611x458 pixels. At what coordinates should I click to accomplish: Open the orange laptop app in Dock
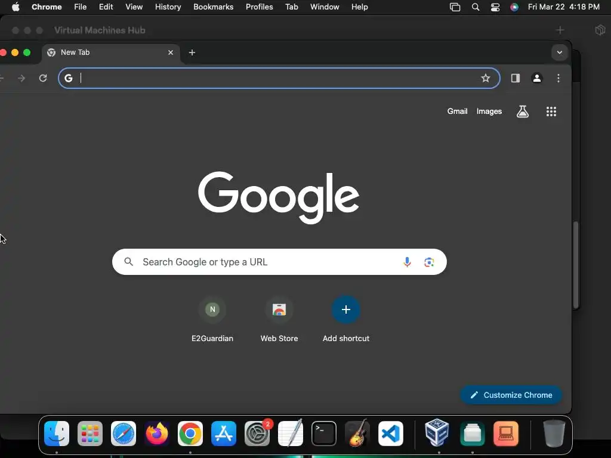[506, 434]
